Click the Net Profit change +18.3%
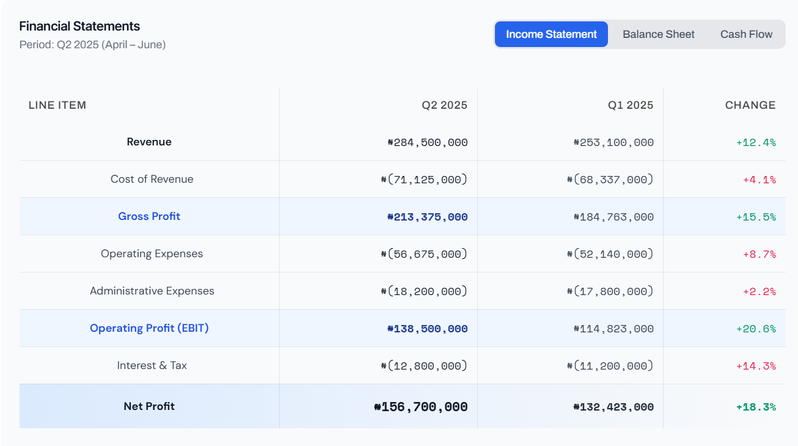 tap(755, 407)
